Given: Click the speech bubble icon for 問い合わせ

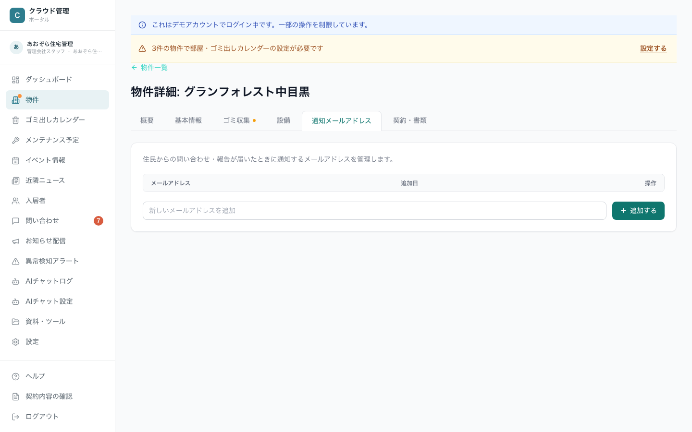Looking at the screenshot, I should click(x=15, y=221).
